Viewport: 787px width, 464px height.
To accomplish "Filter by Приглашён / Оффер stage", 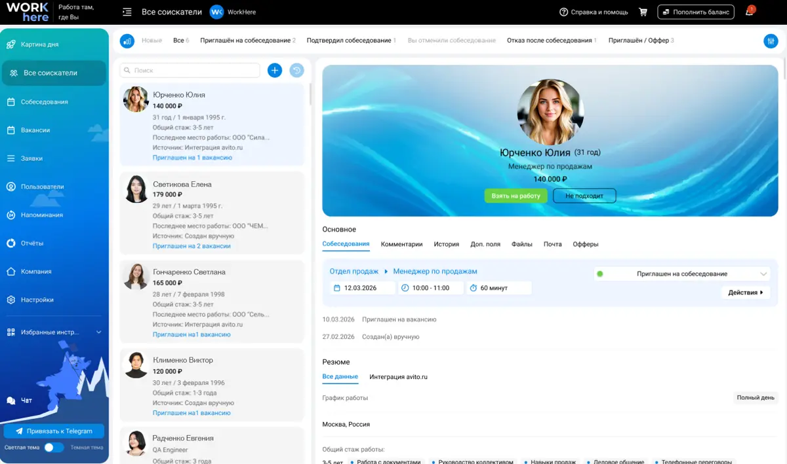I will click(x=641, y=41).
